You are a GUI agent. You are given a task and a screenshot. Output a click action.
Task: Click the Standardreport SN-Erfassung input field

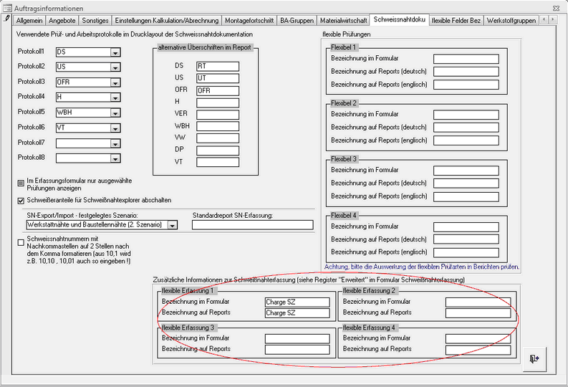pos(252,225)
